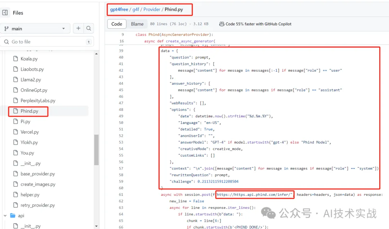Click the GitHub Copilot icon
This screenshot has width=389, height=229.
pos(222,24)
